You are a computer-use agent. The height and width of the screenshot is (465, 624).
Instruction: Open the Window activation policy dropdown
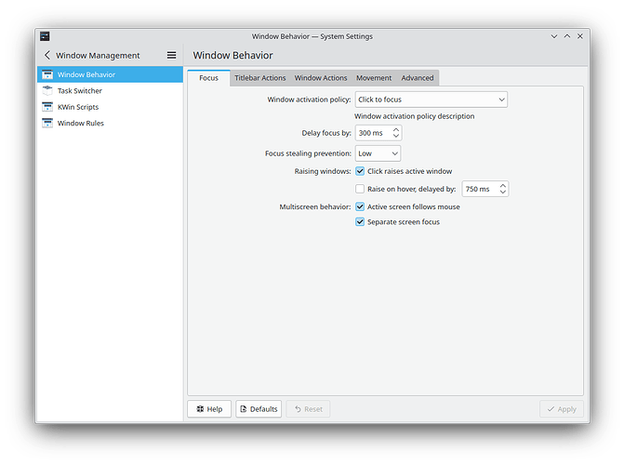431,100
